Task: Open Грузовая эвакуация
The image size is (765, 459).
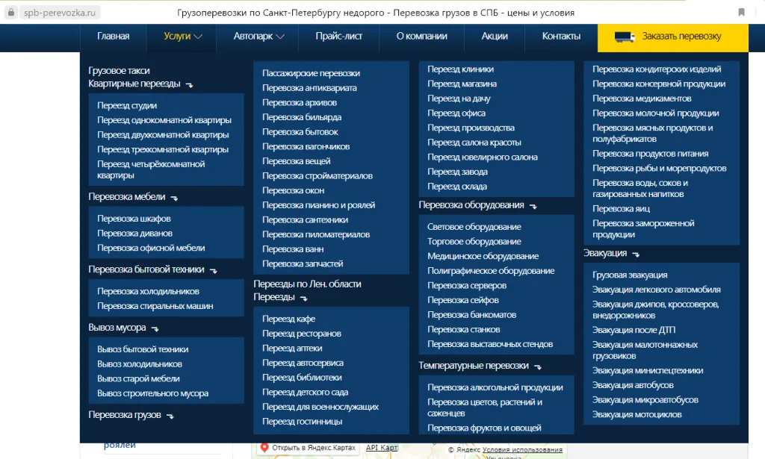Action: [x=629, y=275]
